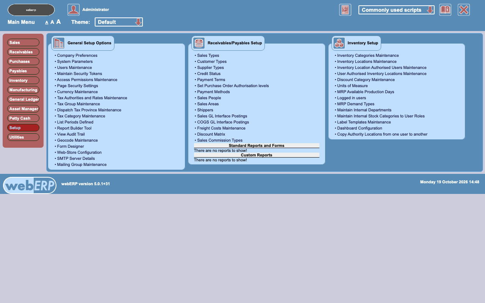The height and width of the screenshot is (303, 485).
Task: Open Company Preferences link
Action: (77, 55)
